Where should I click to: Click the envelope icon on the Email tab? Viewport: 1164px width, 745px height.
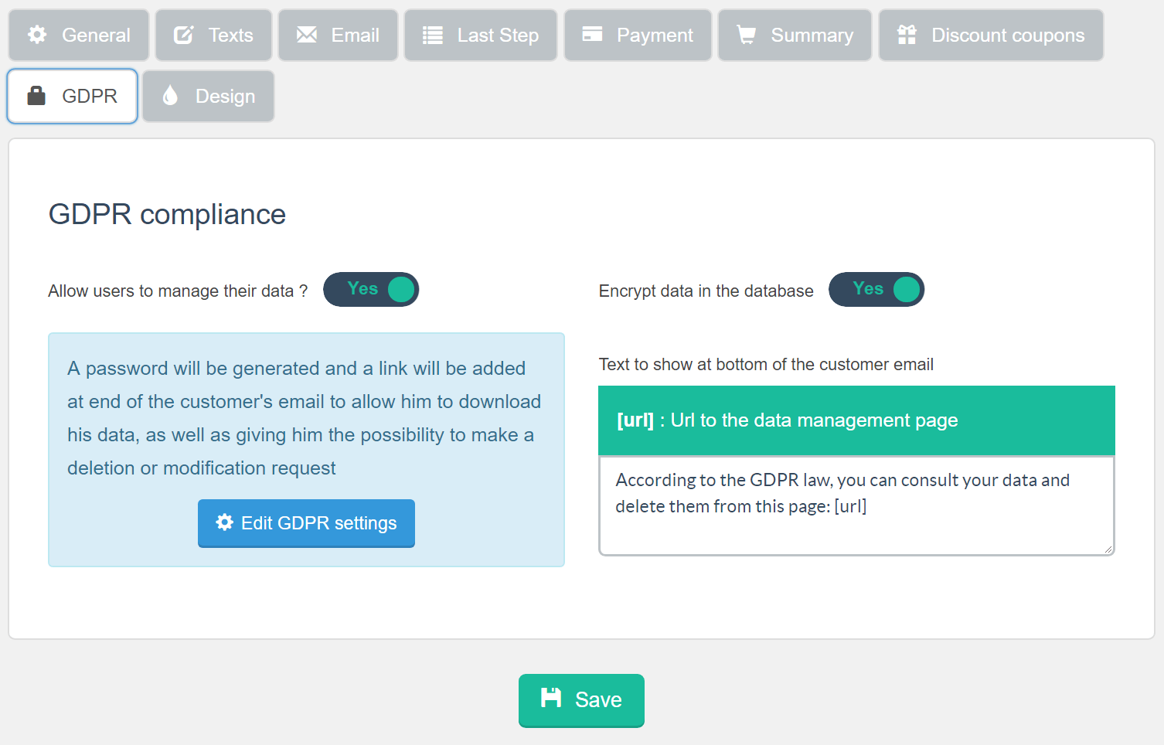coord(307,34)
